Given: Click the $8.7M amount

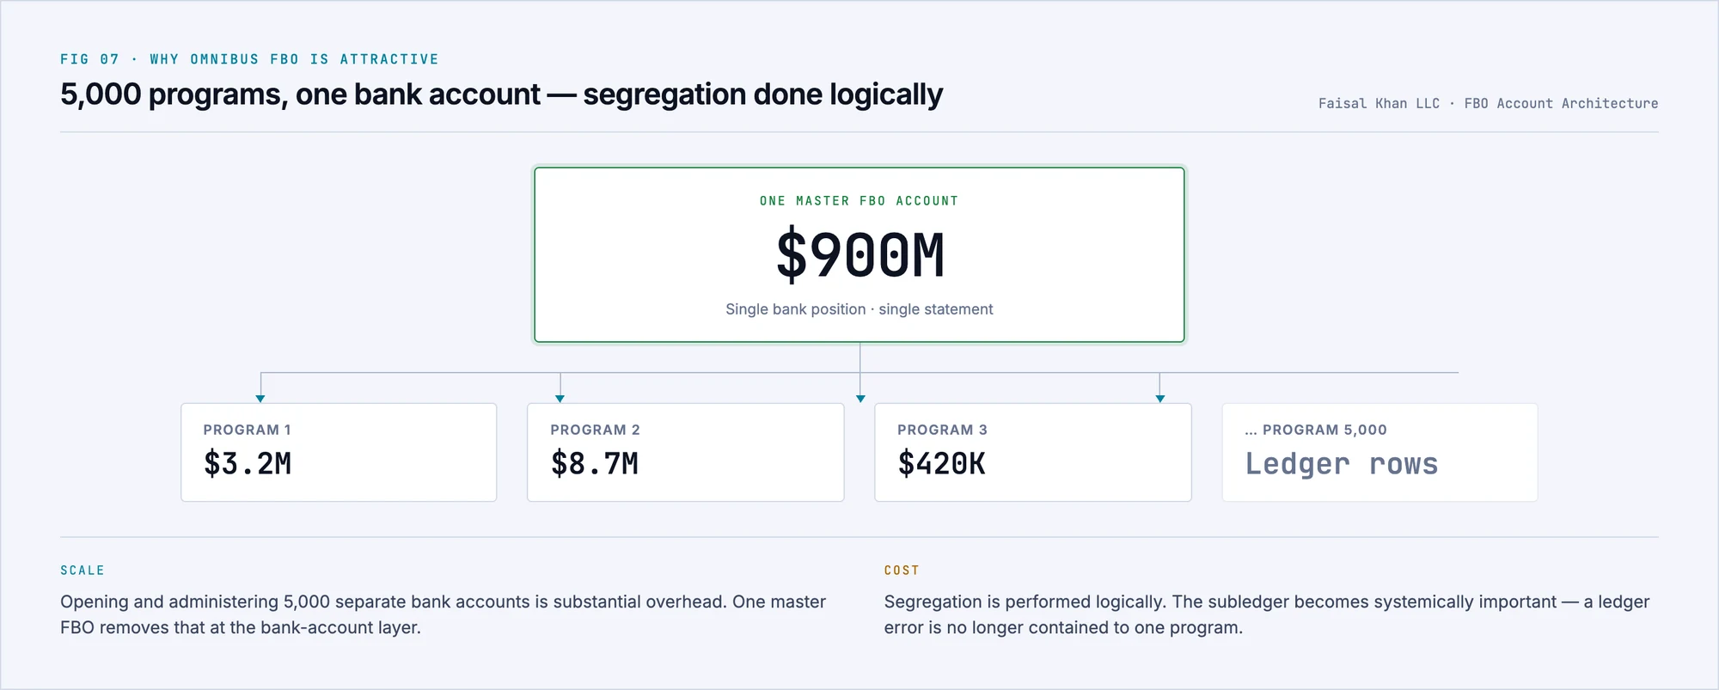Looking at the screenshot, I should pyautogui.click(x=595, y=464).
